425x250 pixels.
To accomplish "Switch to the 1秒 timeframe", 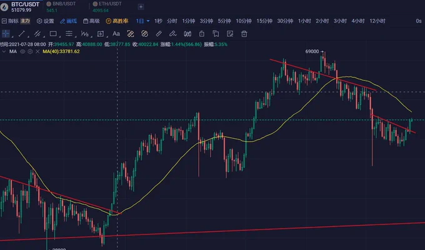I will 158,21.
